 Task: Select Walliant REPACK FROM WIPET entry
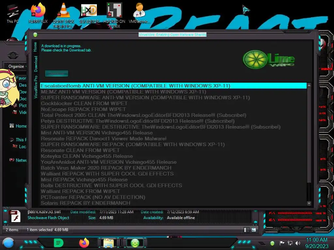(173, 191)
